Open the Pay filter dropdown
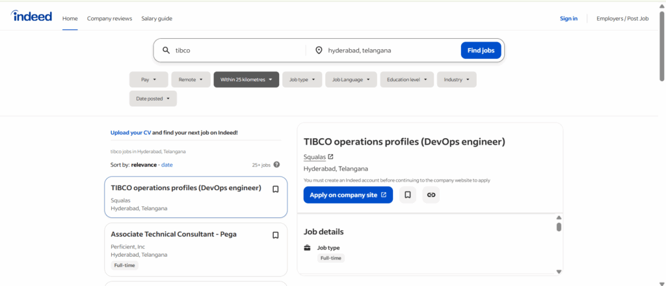The height and width of the screenshot is (286, 666). pos(149,80)
